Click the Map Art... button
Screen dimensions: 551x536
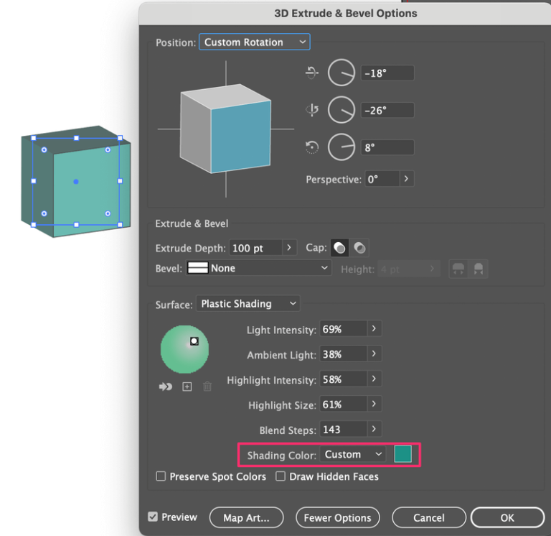pyautogui.click(x=246, y=518)
